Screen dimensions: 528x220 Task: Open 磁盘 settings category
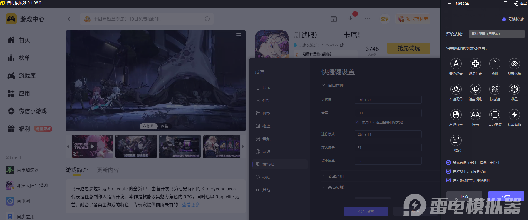tap(263, 126)
